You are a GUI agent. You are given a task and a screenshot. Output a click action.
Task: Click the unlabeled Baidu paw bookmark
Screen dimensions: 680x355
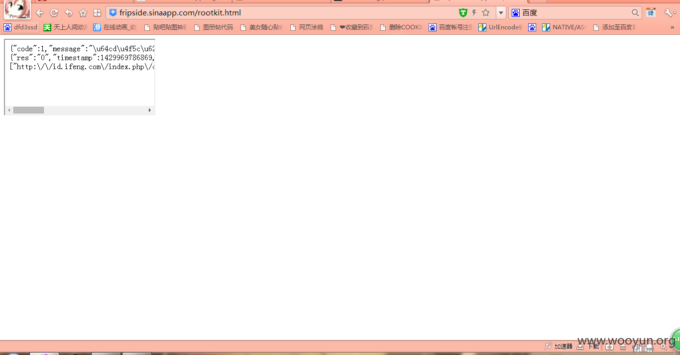(x=532, y=27)
